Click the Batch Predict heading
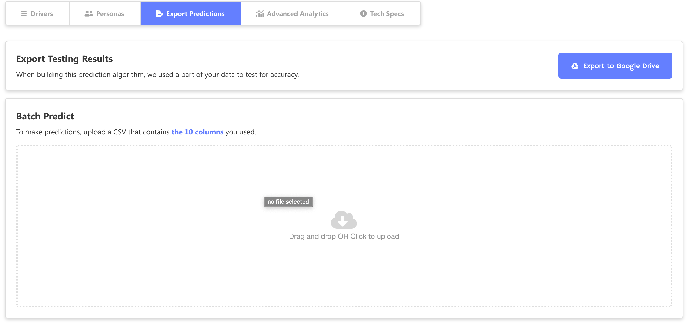The image size is (693, 323). coord(45,116)
